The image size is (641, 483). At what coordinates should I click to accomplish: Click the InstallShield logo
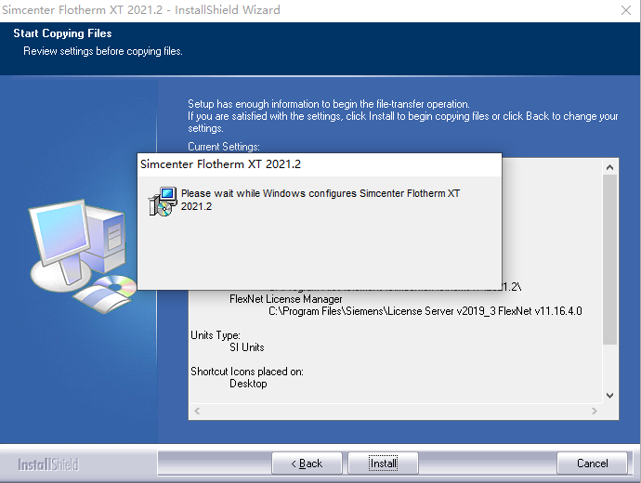(47, 464)
